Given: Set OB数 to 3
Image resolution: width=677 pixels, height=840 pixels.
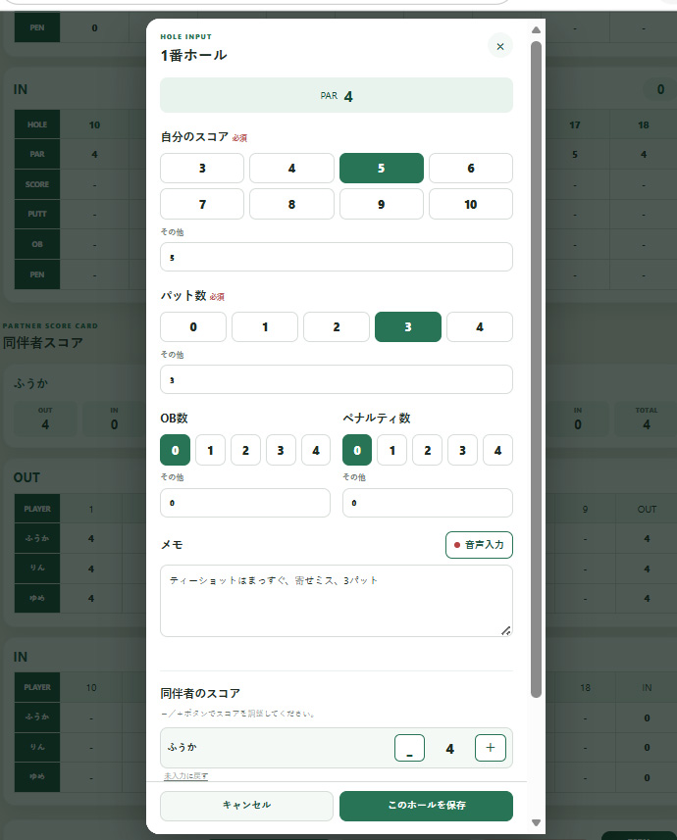Looking at the screenshot, I should pyautogui.click(x=281, y=450).
